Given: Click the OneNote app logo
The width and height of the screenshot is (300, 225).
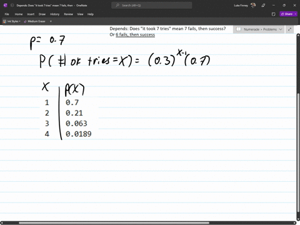Looking at the screenshot, I should pos(6,6).
